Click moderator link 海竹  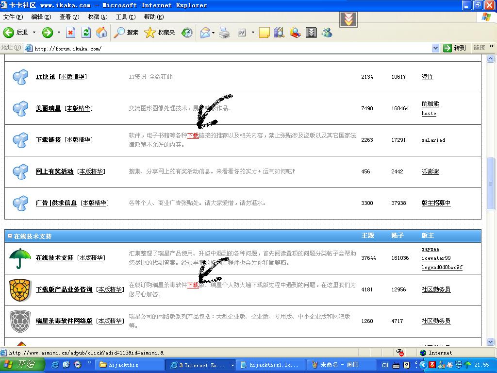(427, 77)
